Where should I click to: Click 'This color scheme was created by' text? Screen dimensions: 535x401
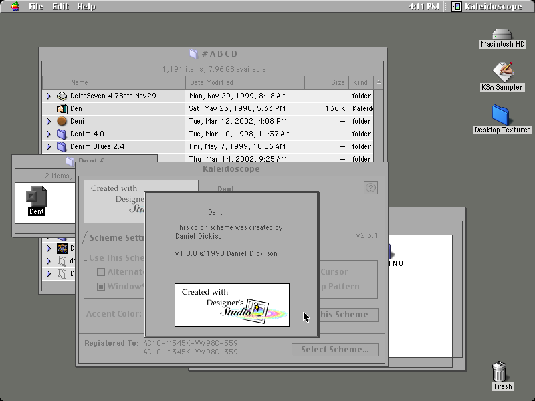[229, 227]
